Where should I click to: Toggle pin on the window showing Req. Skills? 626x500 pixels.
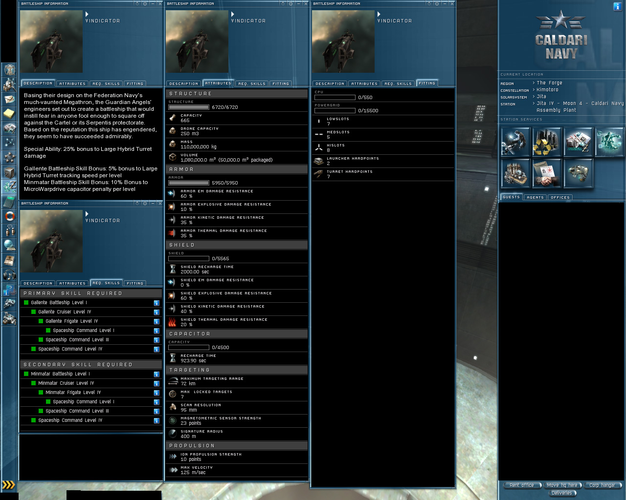coord(145,204)
